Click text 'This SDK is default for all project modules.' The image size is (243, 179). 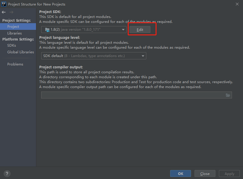pyautogui.click(x=75, y=17)
